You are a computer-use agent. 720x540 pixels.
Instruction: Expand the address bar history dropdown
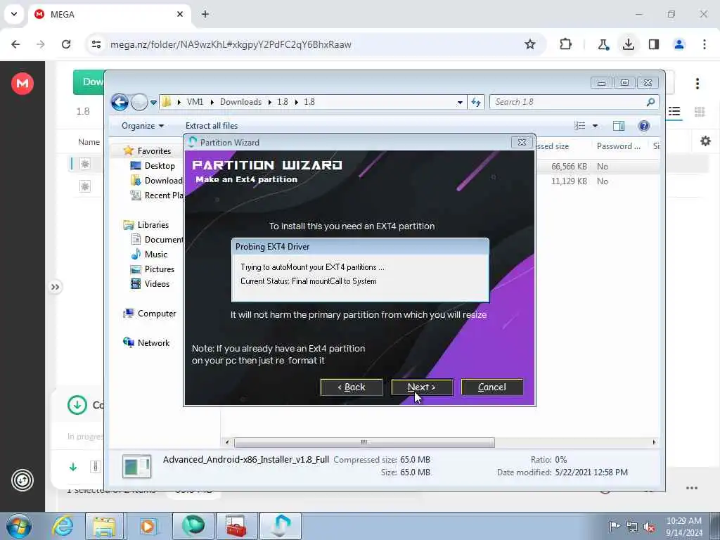click(x=460, y=103)
